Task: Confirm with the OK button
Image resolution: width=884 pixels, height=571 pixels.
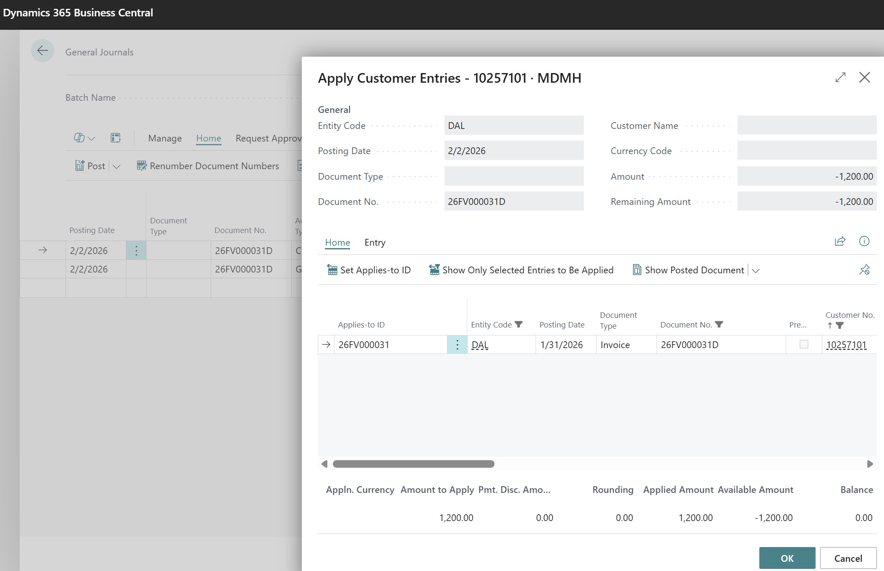Action: coord(787,558)
